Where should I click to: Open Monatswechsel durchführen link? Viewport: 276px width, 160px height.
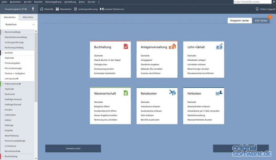pos(200,73)
